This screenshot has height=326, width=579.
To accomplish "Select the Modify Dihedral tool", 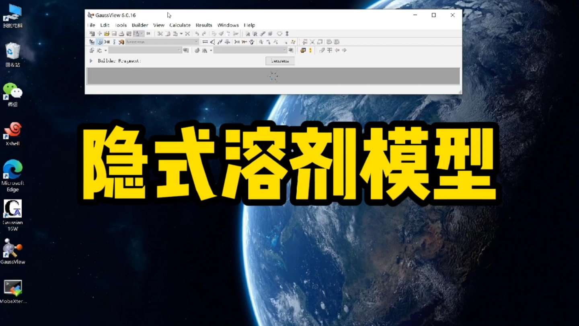I will [x=220, y=42].
